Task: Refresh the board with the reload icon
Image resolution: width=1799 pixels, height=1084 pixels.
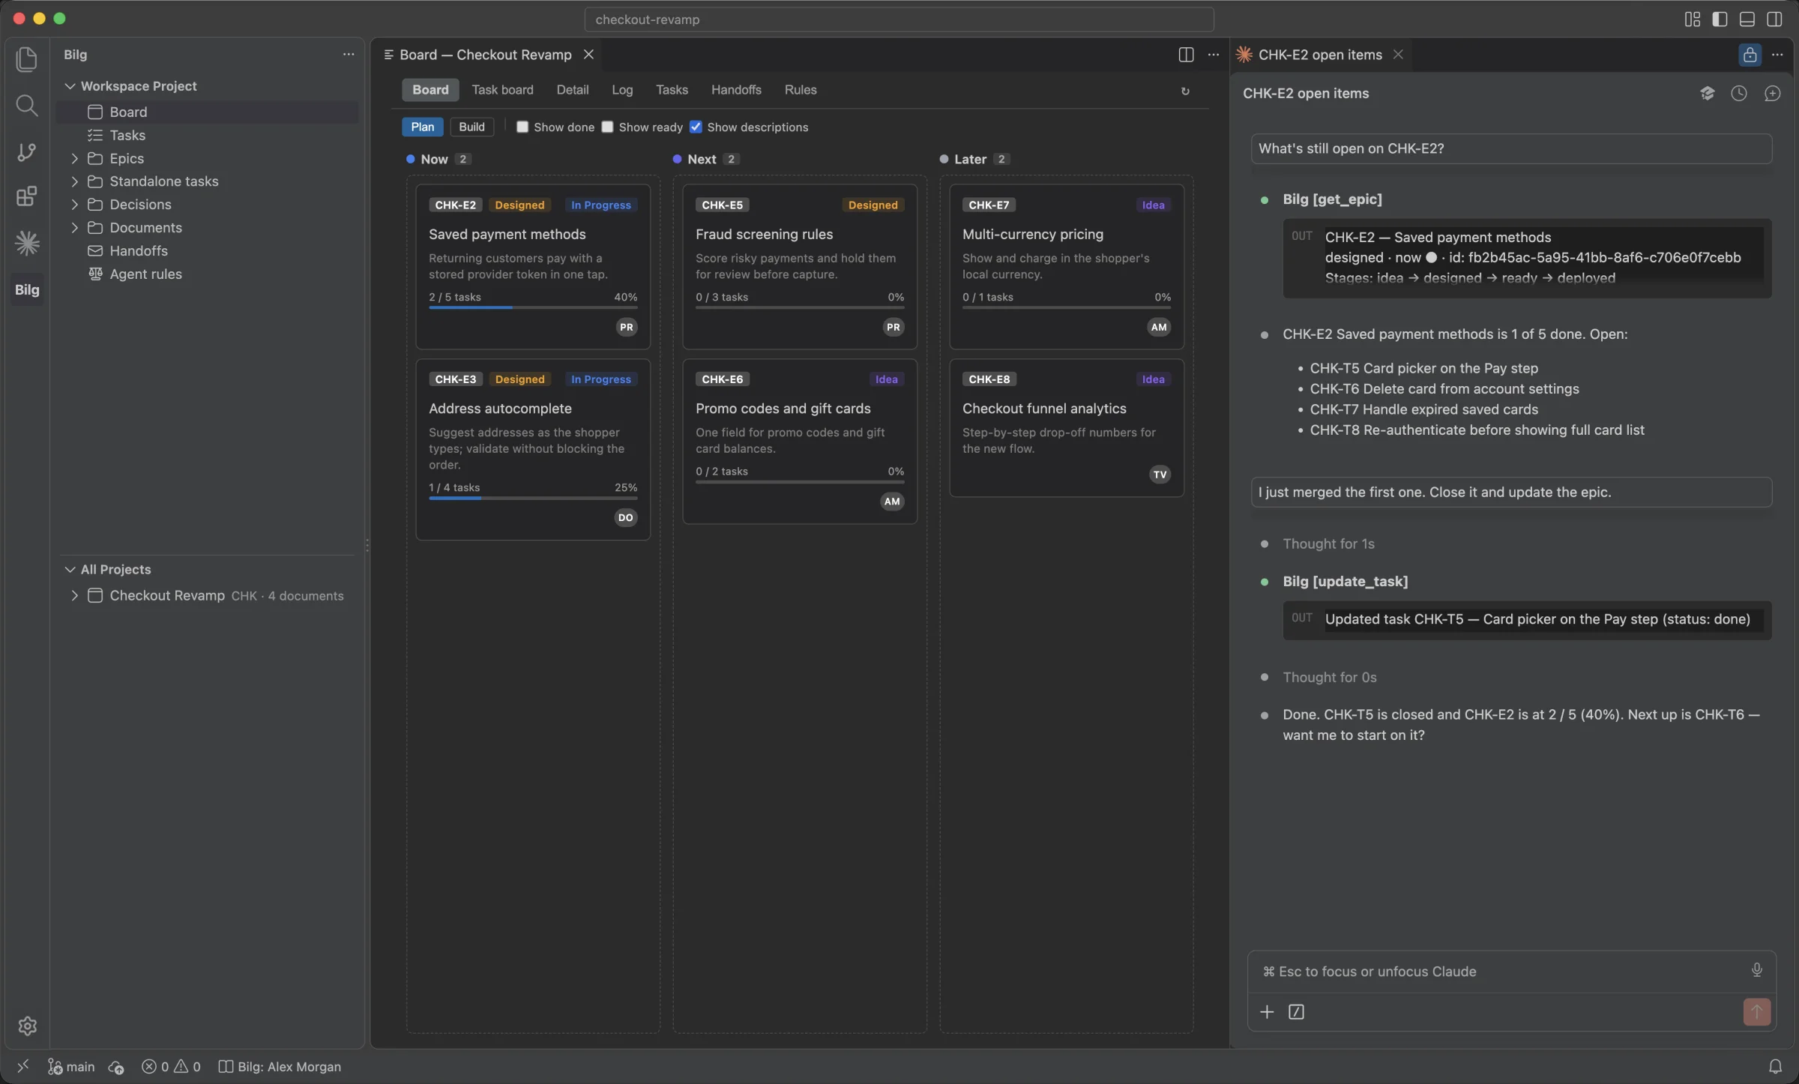Action: [x=1185, y=91]
